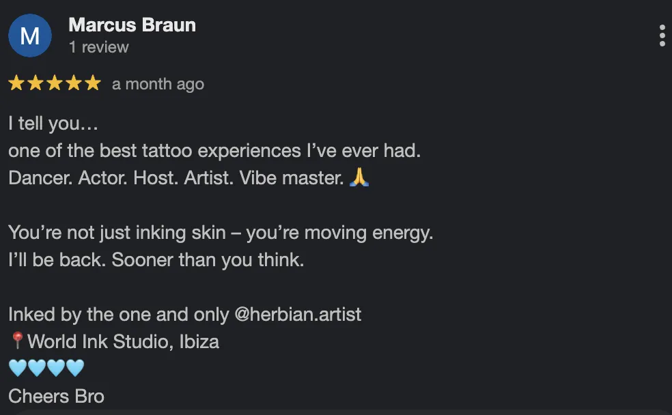
Task: Click the "I tell you…" opening line
Action: click(53, 124)
